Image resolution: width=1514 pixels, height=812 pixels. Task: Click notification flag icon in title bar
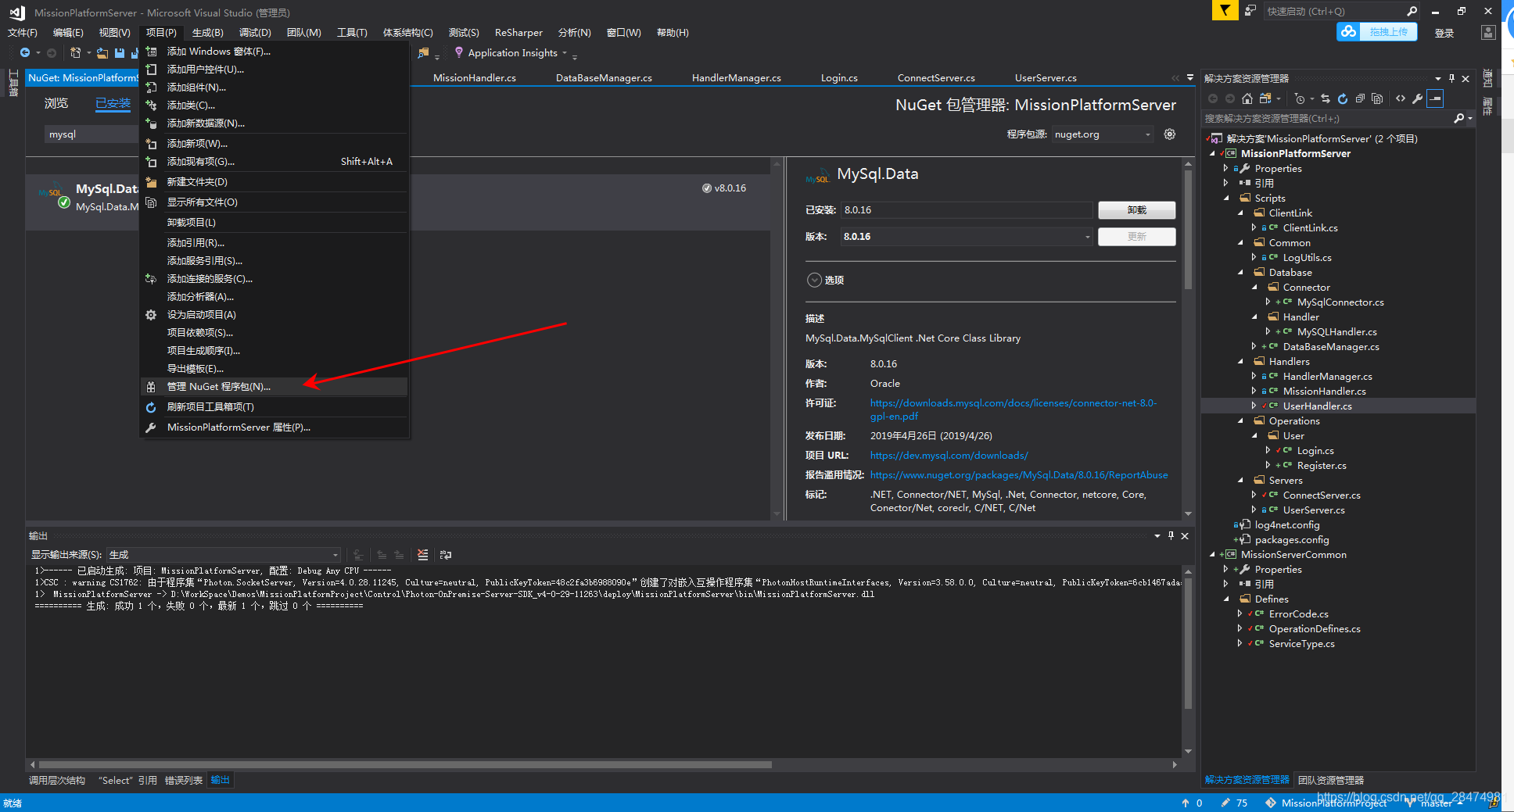[x=1225, y=10]
